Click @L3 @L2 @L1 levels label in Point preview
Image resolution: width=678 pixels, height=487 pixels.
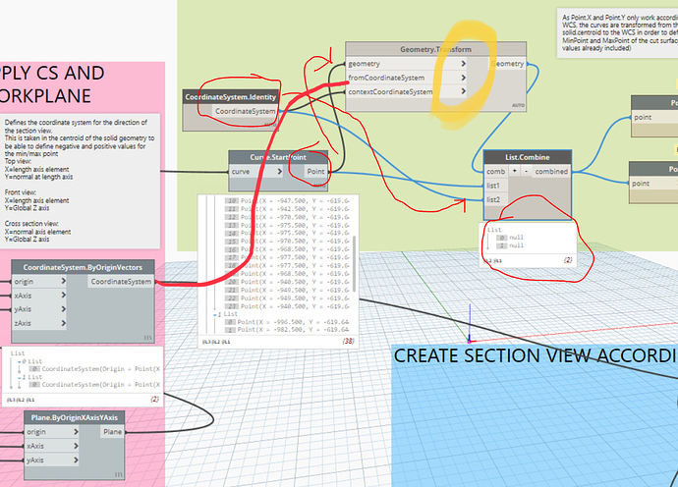point(216,342)
